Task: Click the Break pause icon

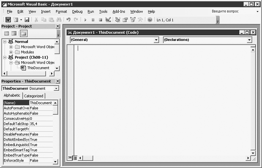Action: (93, 20)
